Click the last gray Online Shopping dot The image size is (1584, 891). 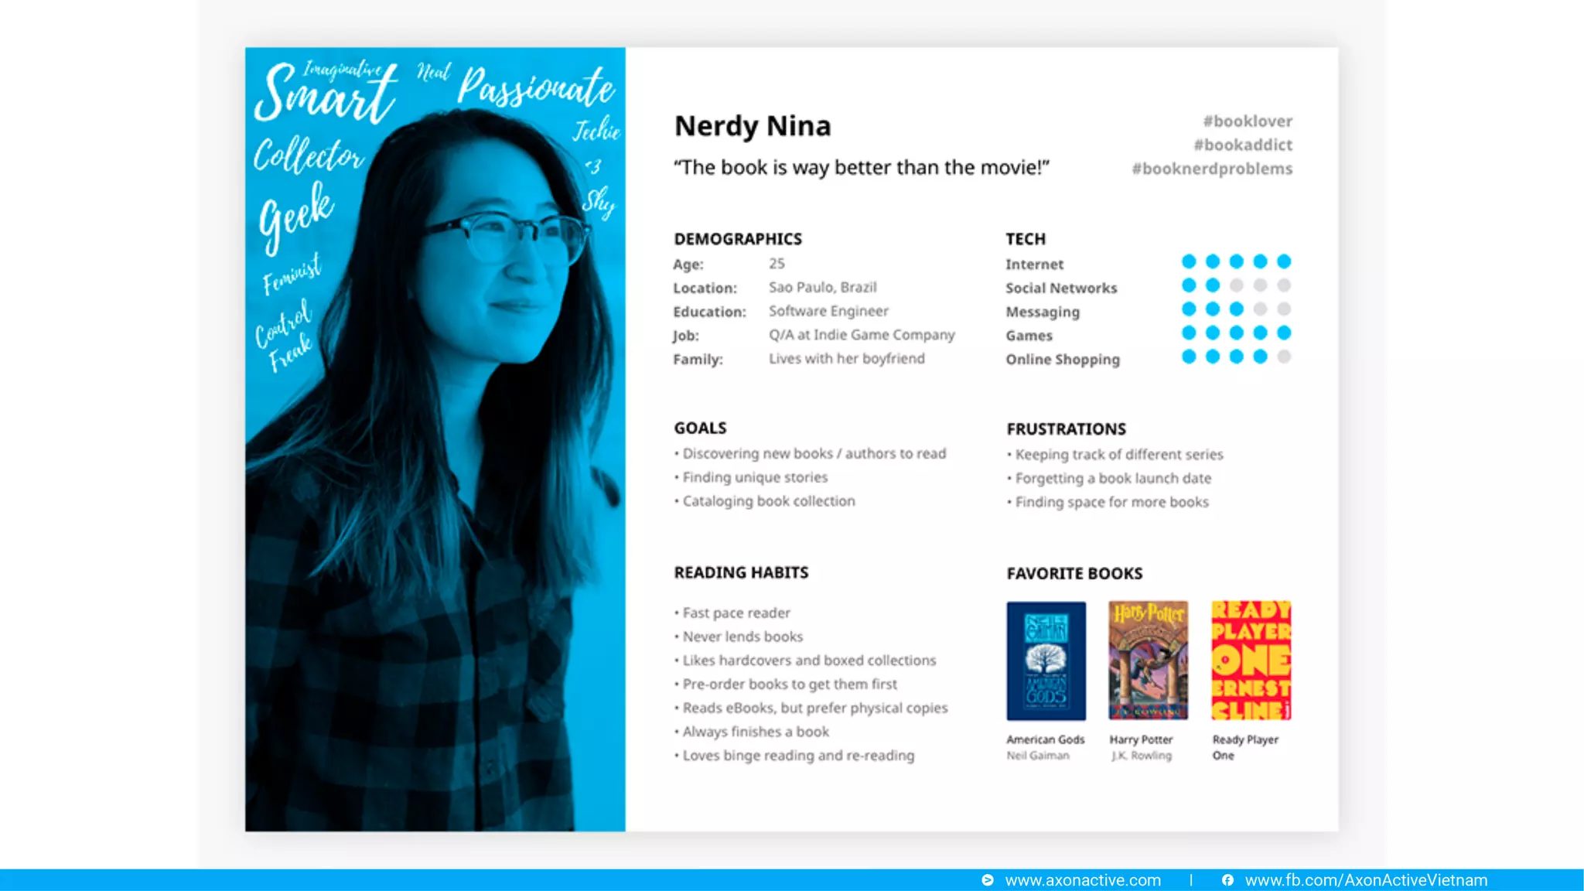[x=1284, y=357]
